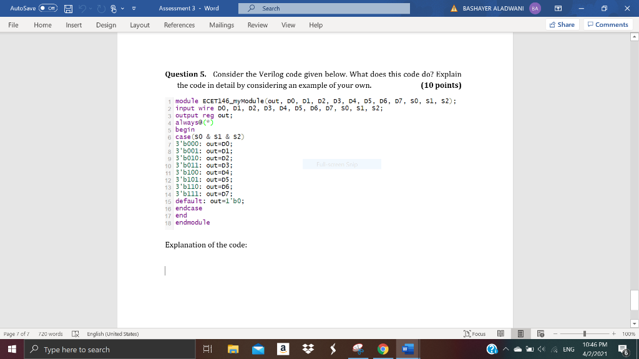Open the Amazon taskbar icon
The height and width of the screenshot is (359, 639).
[x=283, y=349]
